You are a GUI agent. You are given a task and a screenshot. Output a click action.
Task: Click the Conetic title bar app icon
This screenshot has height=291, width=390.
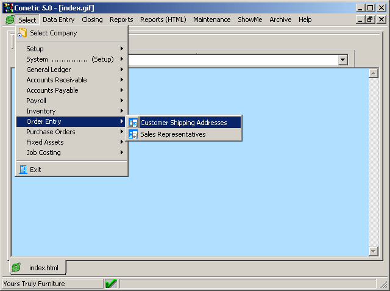point(9,8)
